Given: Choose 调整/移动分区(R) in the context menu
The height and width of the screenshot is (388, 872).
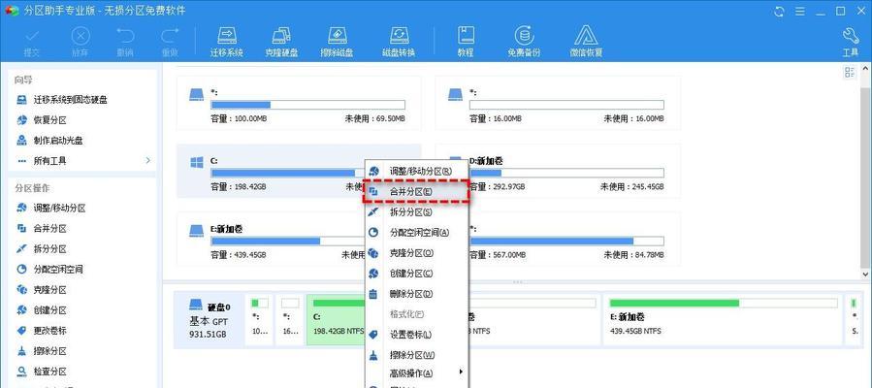Looking at the screenshot, I should 416,171.
